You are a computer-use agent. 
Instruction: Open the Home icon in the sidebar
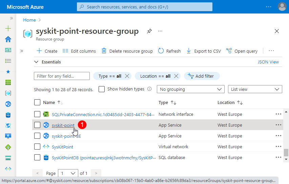point(8,39)
